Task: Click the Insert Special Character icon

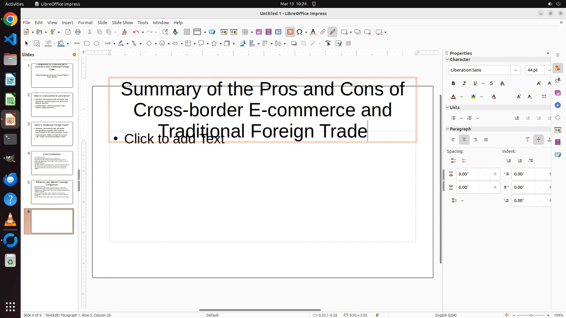Action: click(x=300, y=32)
